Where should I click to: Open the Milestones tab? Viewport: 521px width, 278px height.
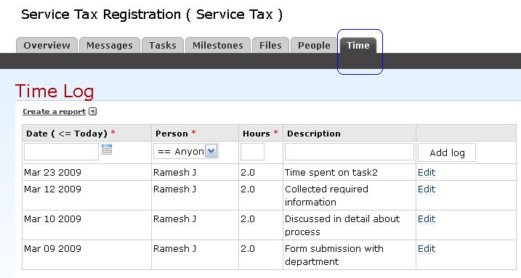pos(218,45)
